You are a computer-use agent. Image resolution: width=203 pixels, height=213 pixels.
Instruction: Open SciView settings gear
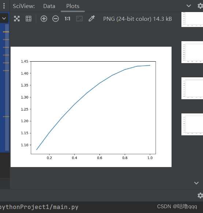(x=200, y=6)
